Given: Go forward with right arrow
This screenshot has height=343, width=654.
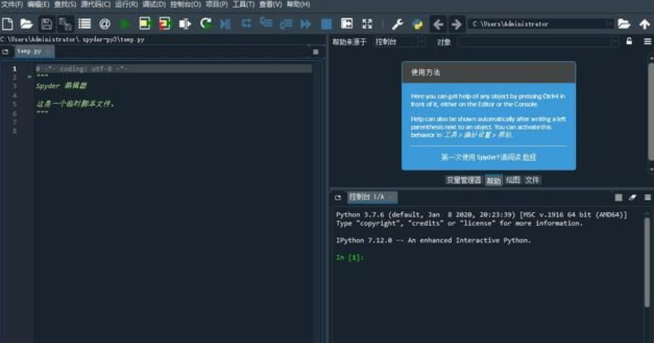Looking at the screenshot, I should 456,24.
